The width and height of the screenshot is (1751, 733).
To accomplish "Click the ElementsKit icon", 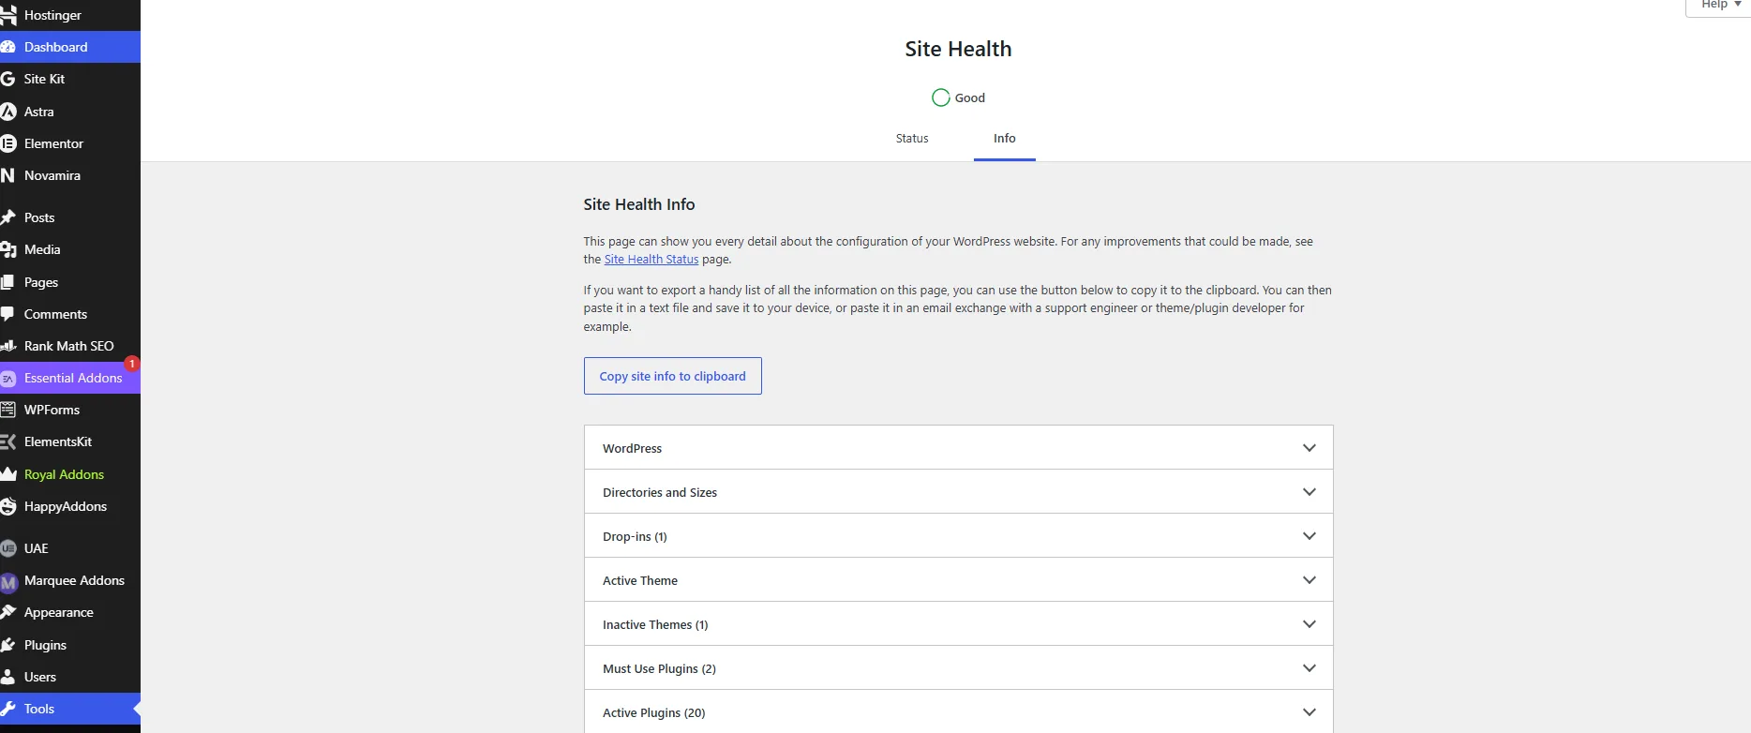I will point(8,441).
